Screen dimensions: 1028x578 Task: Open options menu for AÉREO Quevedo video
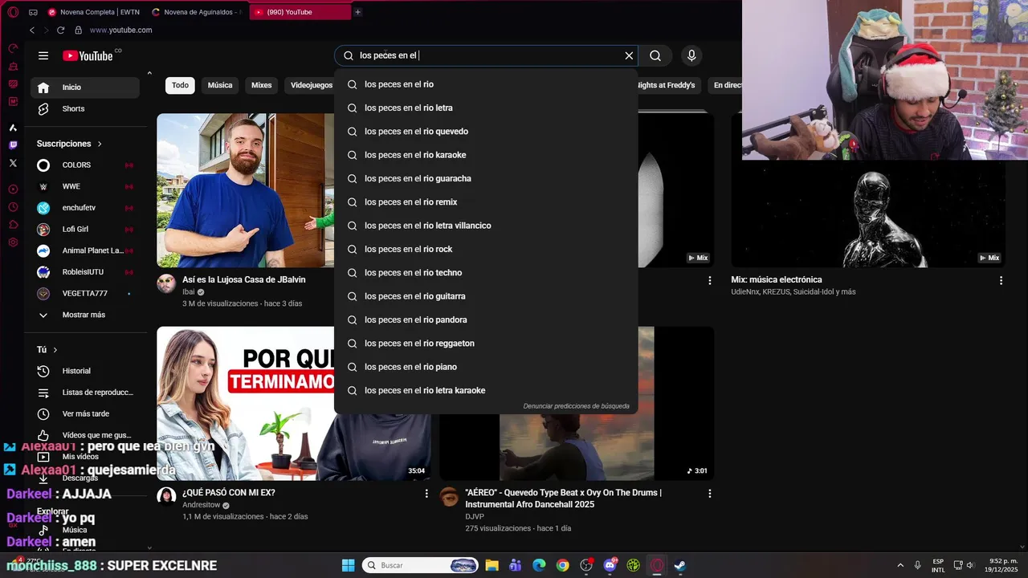click(709, 494)
